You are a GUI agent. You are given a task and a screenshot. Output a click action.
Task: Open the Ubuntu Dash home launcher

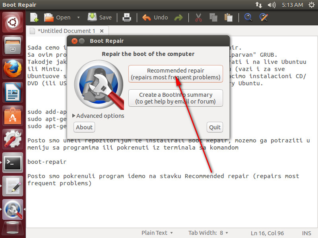coord(13,22)
